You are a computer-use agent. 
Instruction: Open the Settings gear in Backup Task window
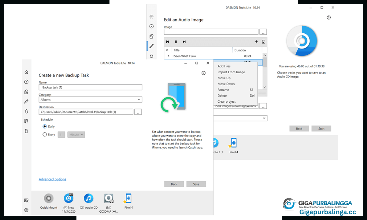(x=26, y=210)
